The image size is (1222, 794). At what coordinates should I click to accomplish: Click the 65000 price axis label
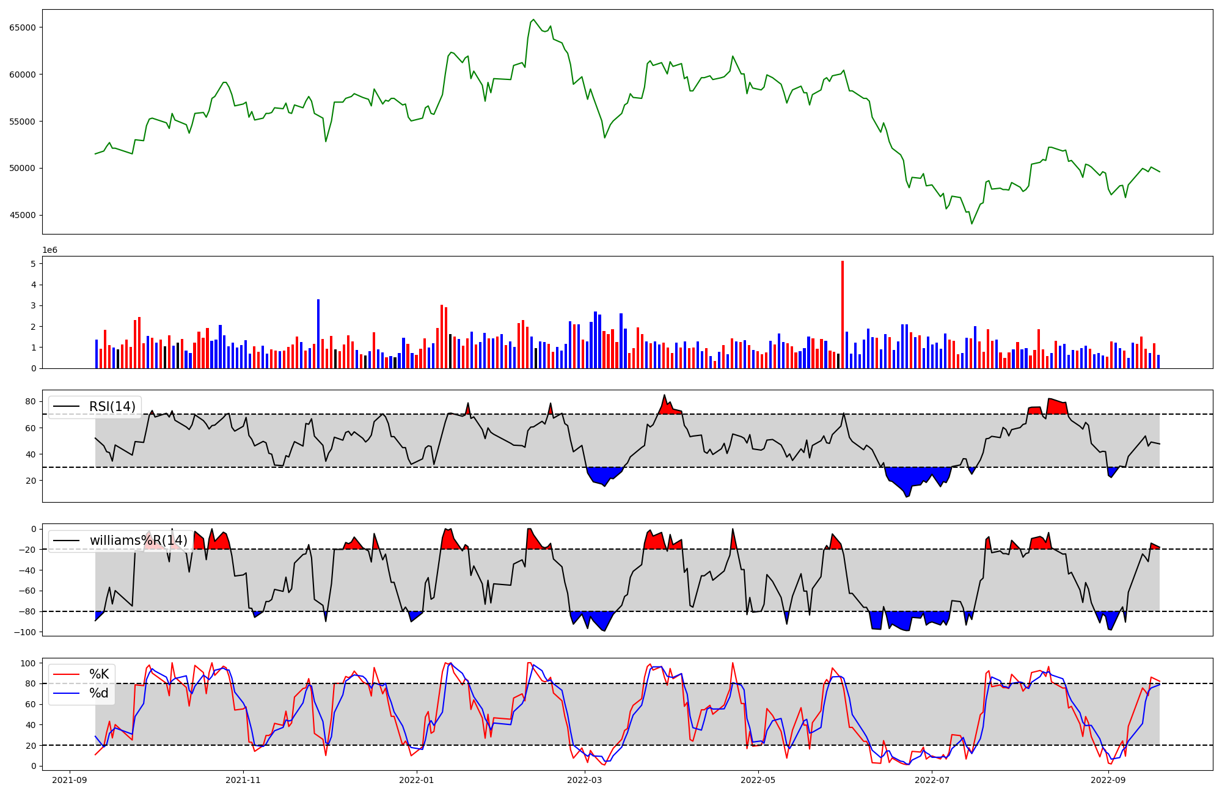[22, 27]
